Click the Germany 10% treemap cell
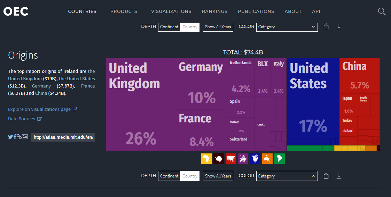Image resolution: width=391 pixels, height=197 pixels. point(202,84)
